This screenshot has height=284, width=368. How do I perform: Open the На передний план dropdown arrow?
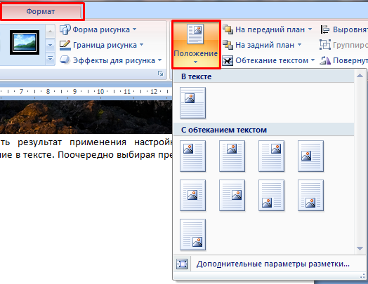[x=310, y=29]
